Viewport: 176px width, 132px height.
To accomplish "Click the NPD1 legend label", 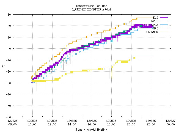I will click(155, 21).
